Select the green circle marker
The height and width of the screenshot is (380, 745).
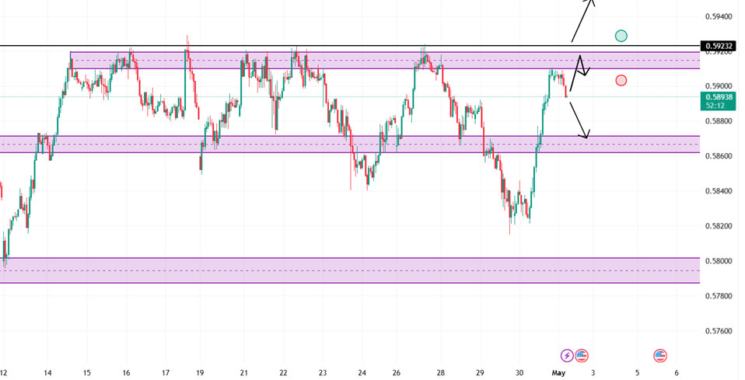[621, 36]
